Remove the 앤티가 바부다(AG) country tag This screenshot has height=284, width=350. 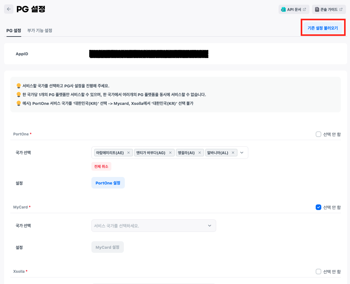tap(170, 153)
